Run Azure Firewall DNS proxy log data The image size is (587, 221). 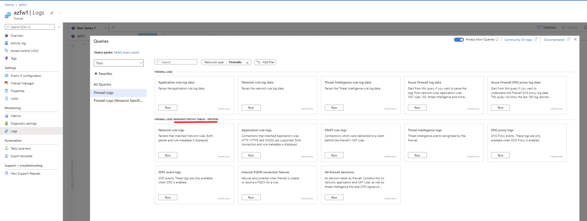pyautogui.click(x=500, y=108)
